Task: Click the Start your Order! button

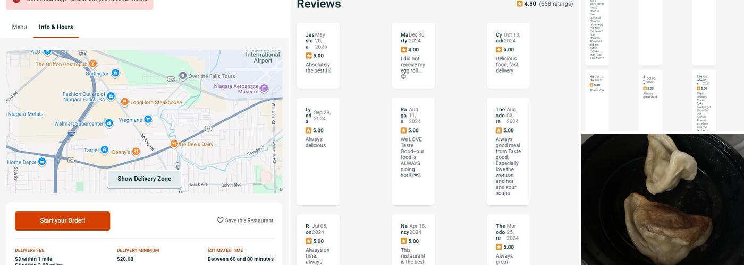Action: 62,221
